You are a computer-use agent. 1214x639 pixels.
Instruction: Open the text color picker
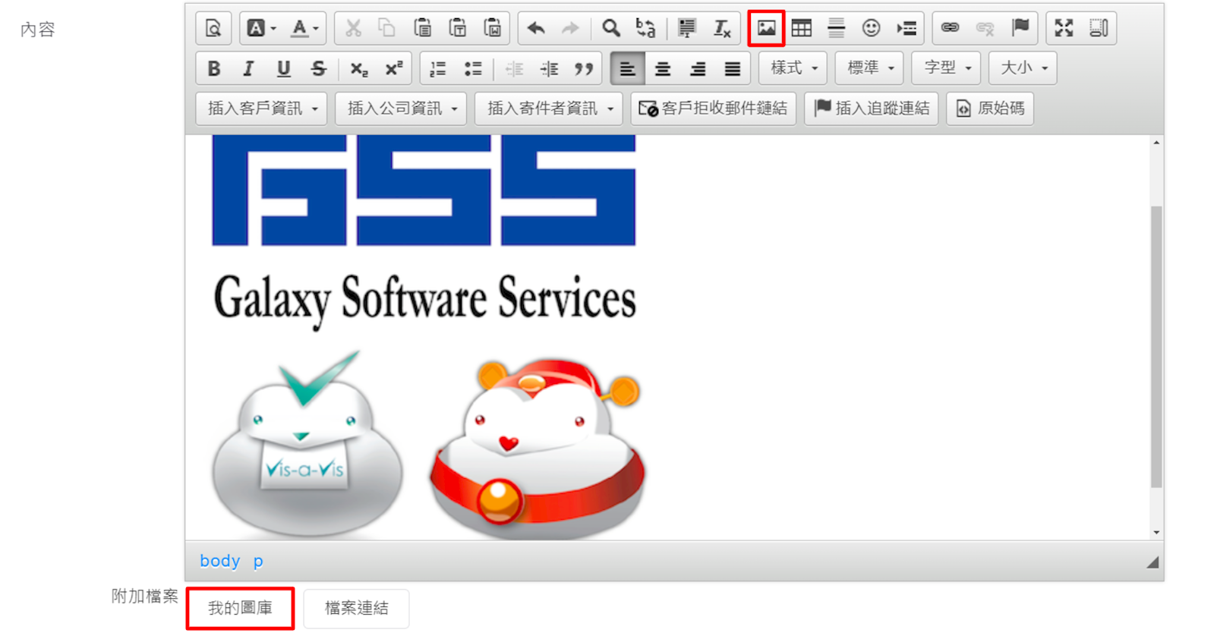click(x=304, y=29)
